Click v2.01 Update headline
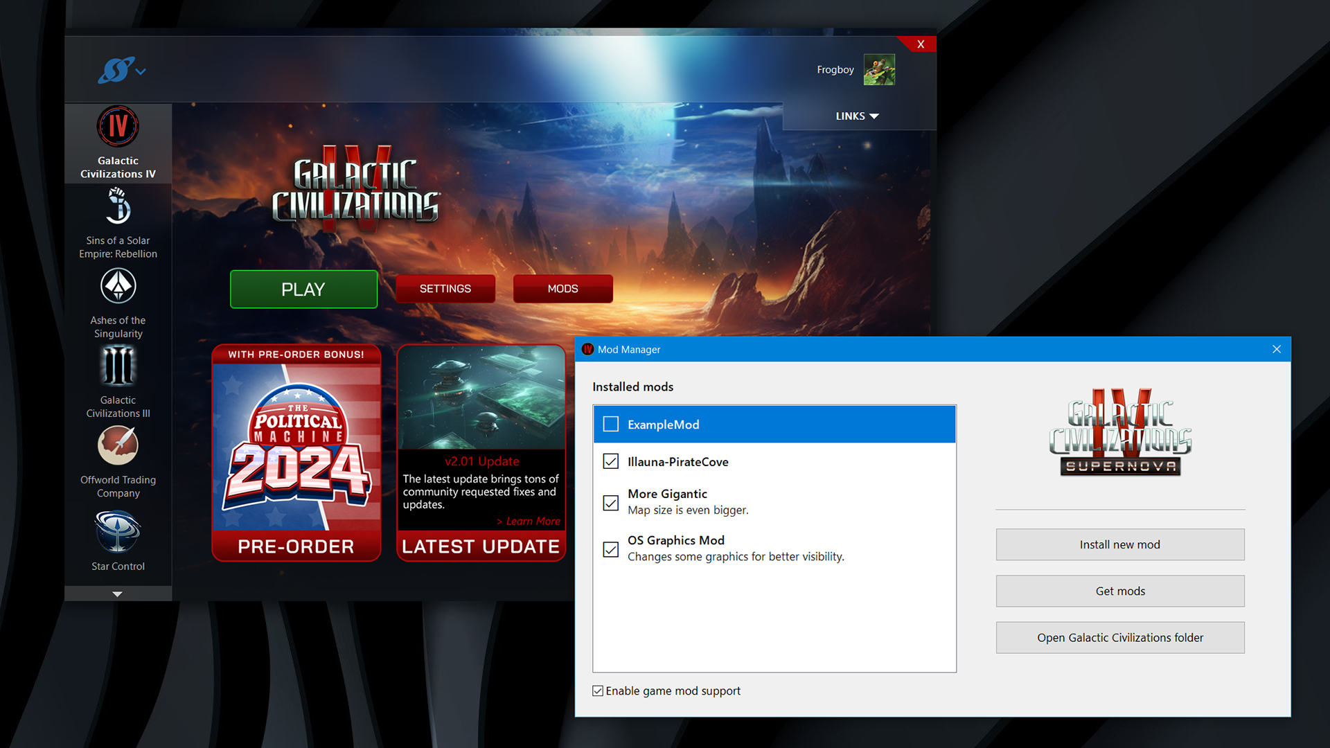This screenshot has width=1330, height=748. [x=481, y=461]
